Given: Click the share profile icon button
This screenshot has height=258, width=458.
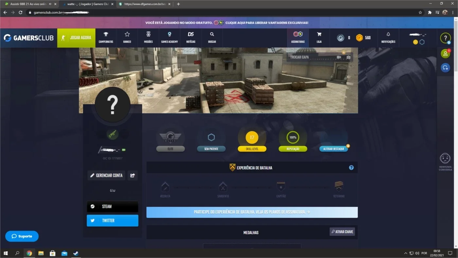Looking at the screenshot, I should [x=132, y=175].
